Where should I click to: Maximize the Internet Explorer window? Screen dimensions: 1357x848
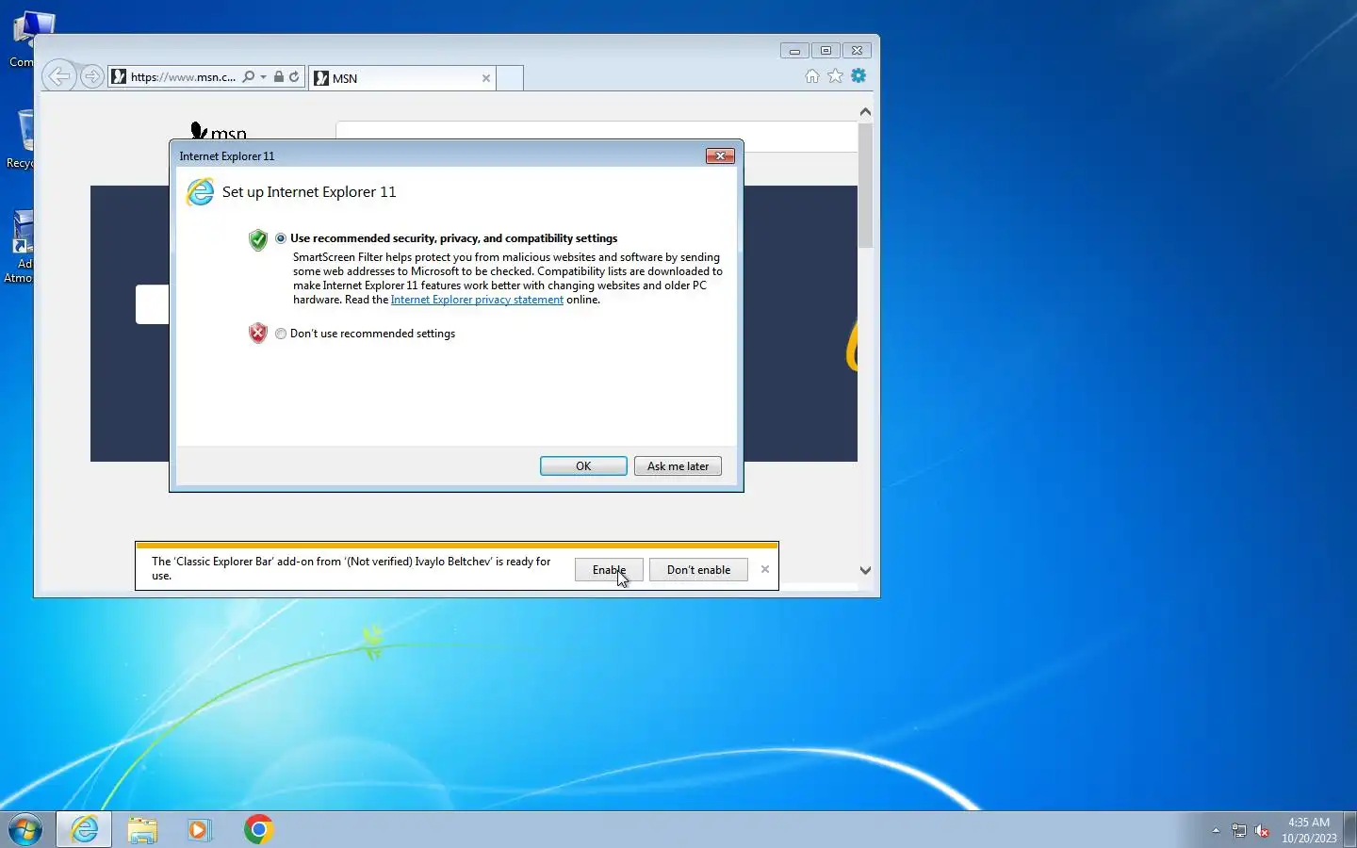(x=826, y=51)
